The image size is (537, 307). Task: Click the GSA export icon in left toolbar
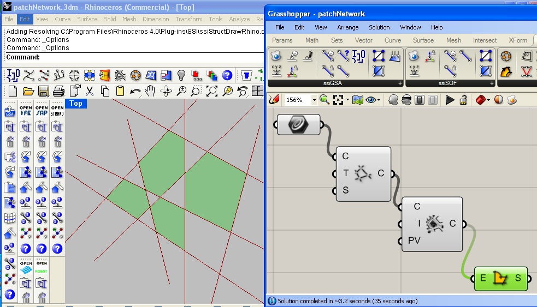pyautogui.click(x=10, y=111)
